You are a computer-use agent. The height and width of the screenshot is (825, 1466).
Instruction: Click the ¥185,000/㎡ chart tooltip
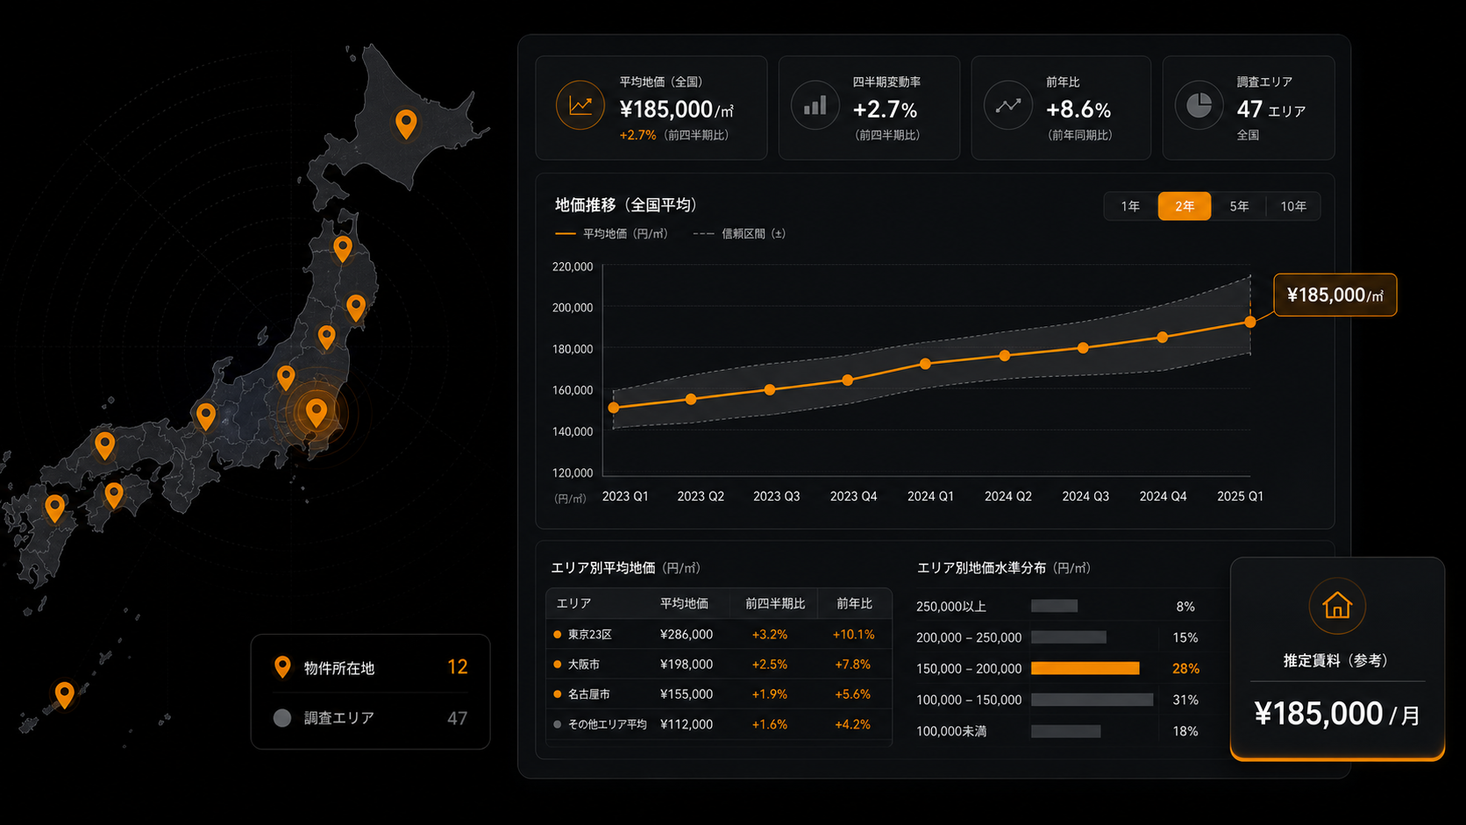(x=1335, y=295)
